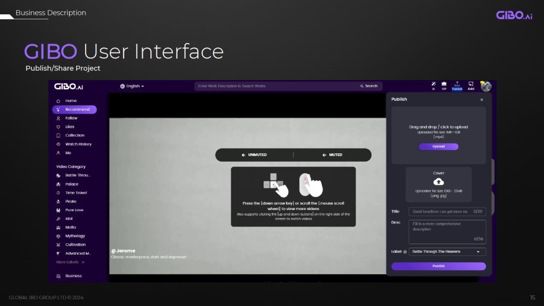Click the Publish button at panel bottom
Viewport: 544px width, 306px height.
coord(439,266)
